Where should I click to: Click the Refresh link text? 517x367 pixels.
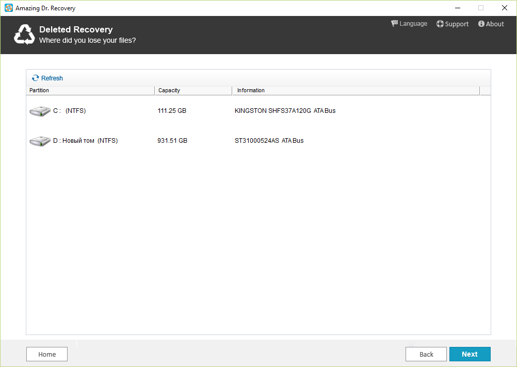[x=52, y=78]
